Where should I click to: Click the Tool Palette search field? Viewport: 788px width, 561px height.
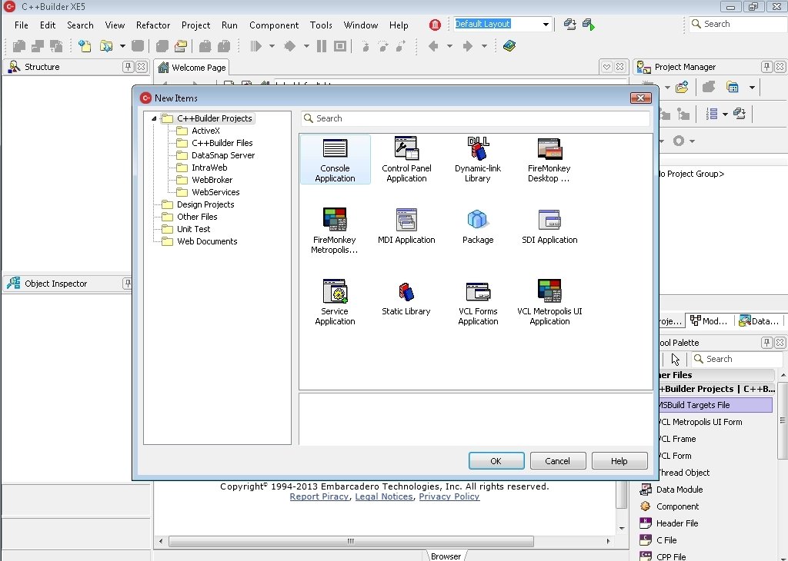737,359
